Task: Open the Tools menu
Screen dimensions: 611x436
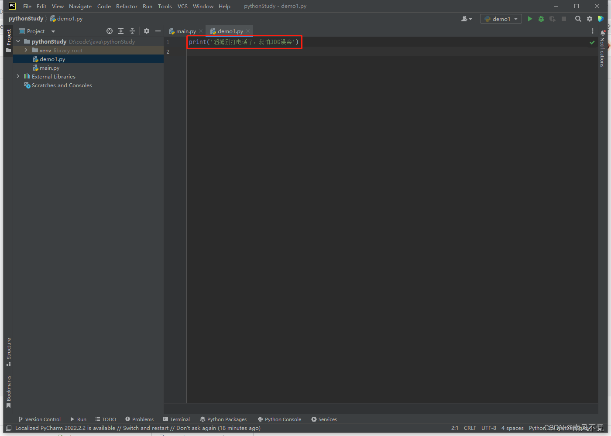Action: click(x=165, y=6)
